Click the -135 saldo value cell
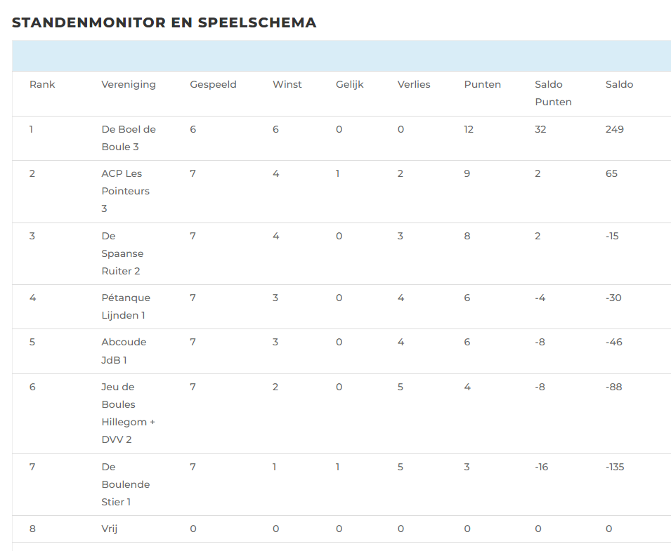This screenshot has height=551, width=671. coord(615,467)
